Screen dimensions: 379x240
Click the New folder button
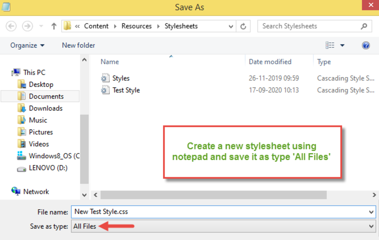click(78, 45)
